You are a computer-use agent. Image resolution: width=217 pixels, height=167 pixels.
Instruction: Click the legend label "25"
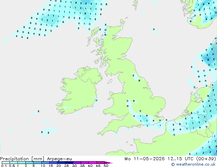66,166
